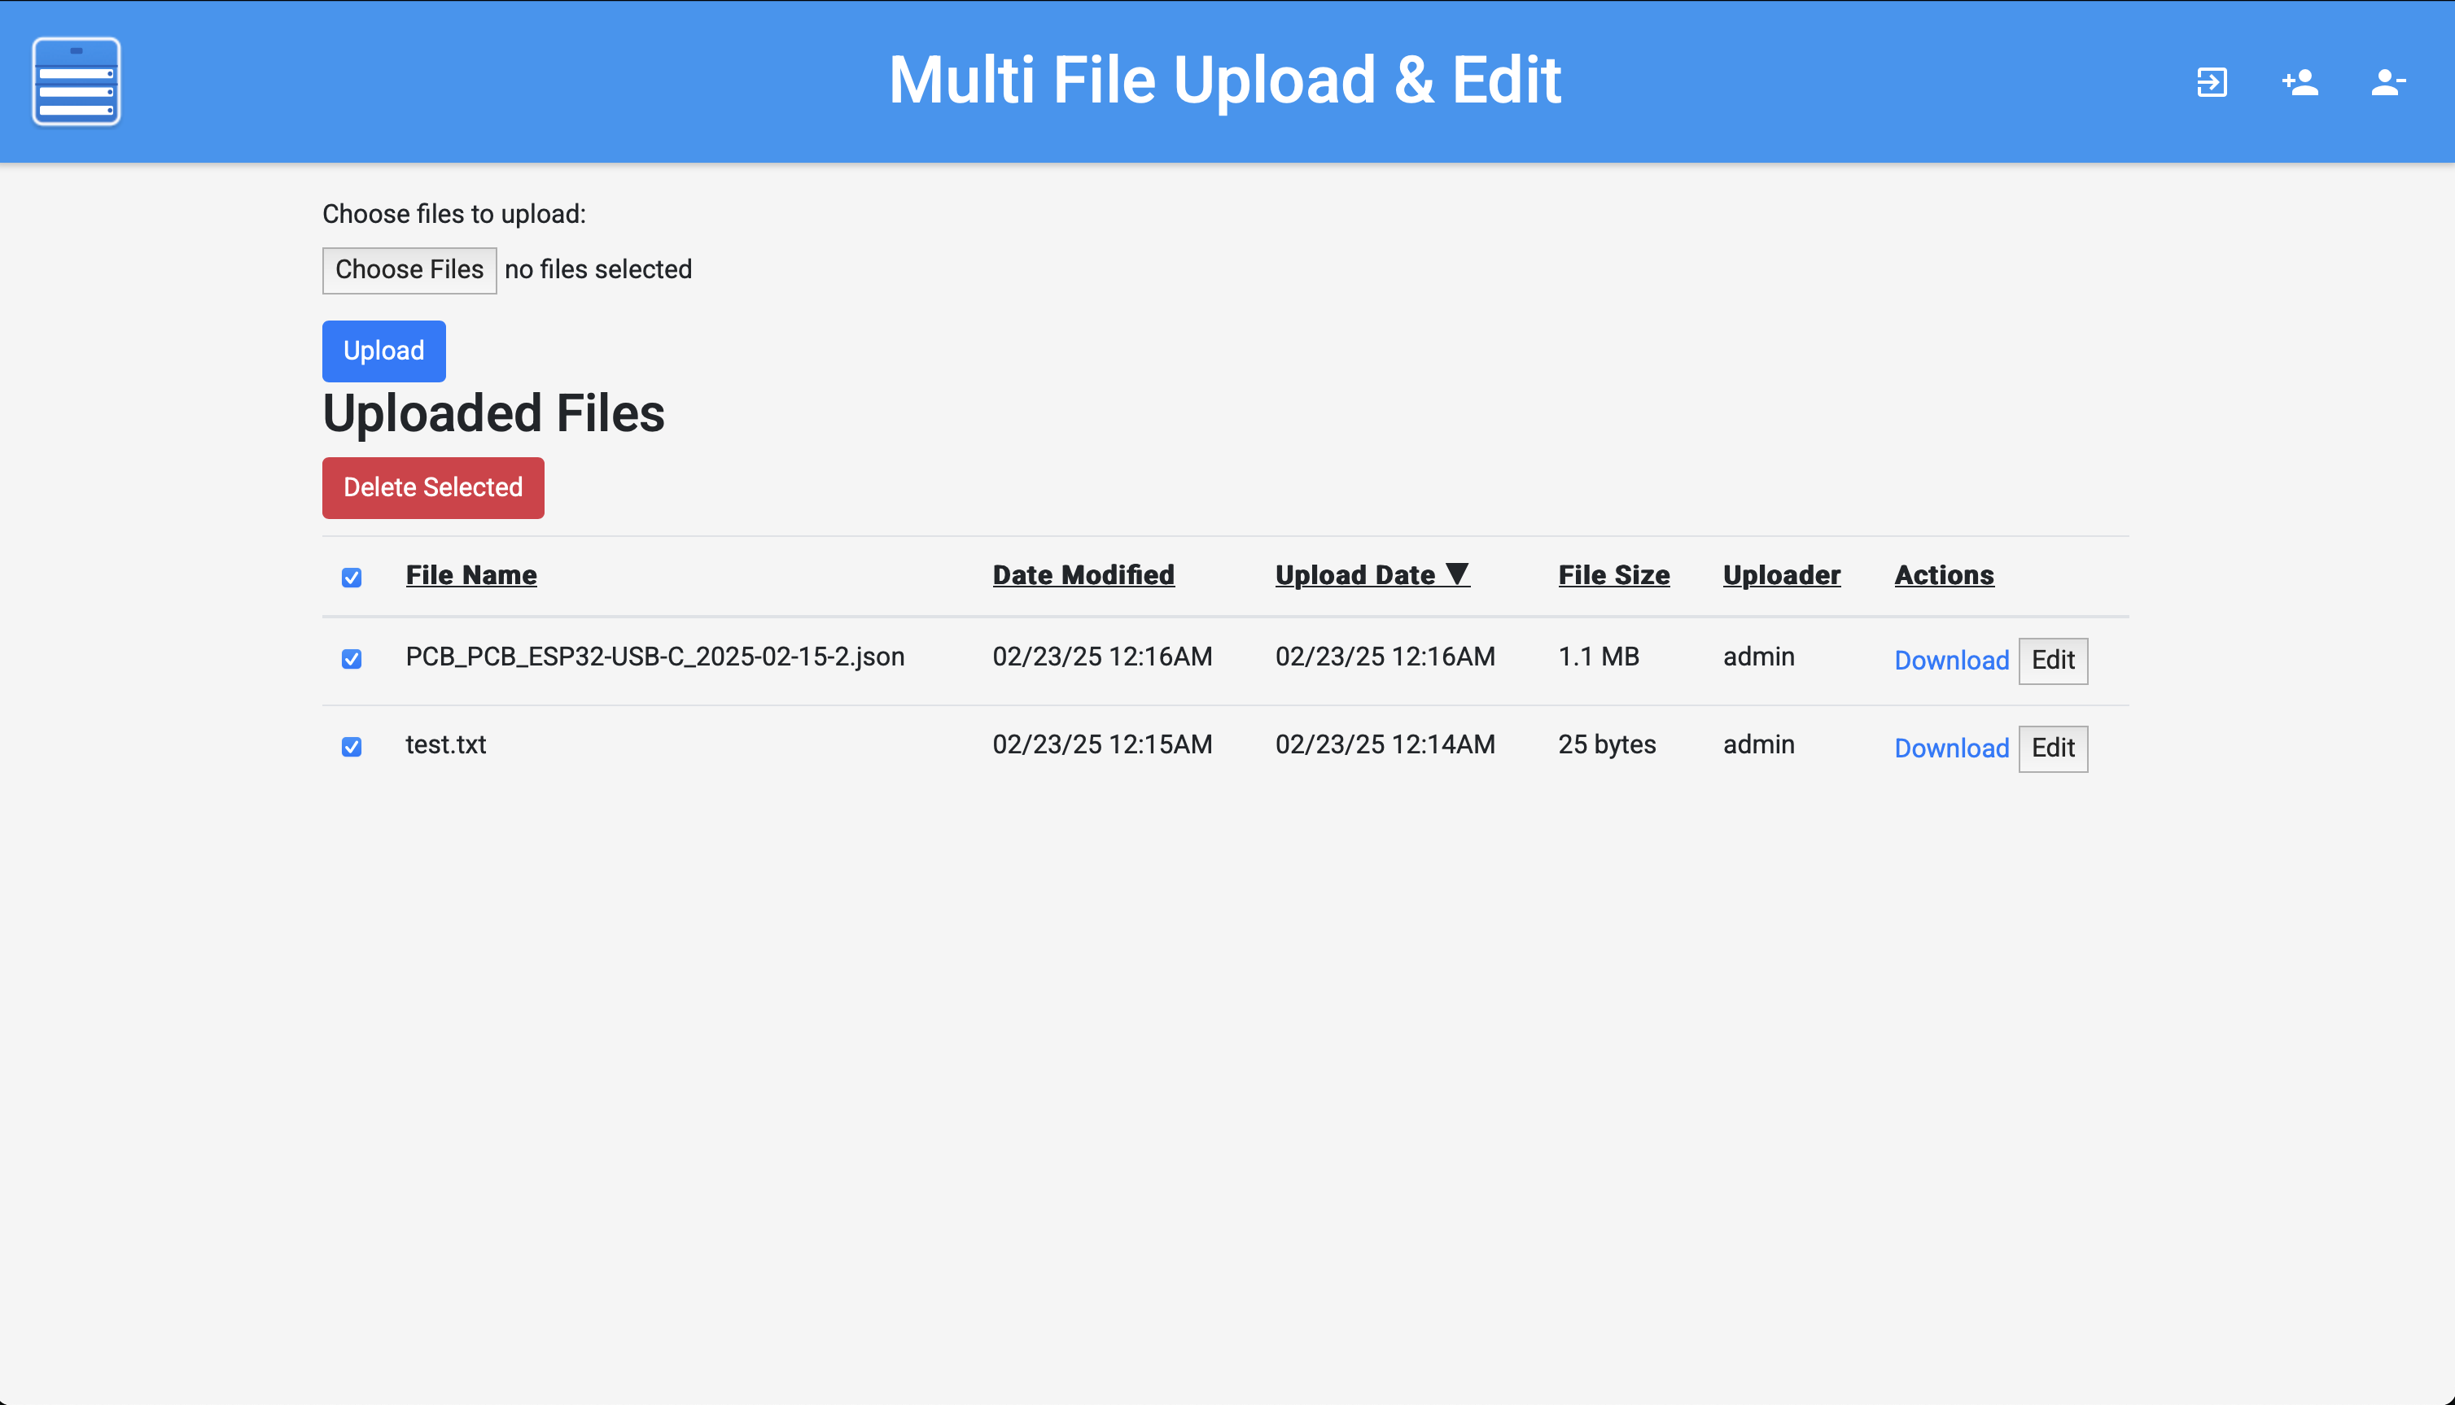
Task: Uncheck the PCB_PCB_ESP32-USB-C json file checkbox
Action: coord(352,658)
